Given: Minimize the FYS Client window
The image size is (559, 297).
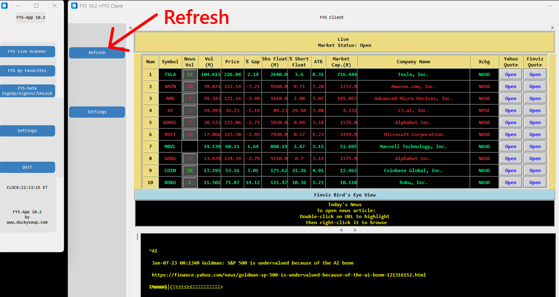Looking at the screenshot, I should click(x=550, y=6).
